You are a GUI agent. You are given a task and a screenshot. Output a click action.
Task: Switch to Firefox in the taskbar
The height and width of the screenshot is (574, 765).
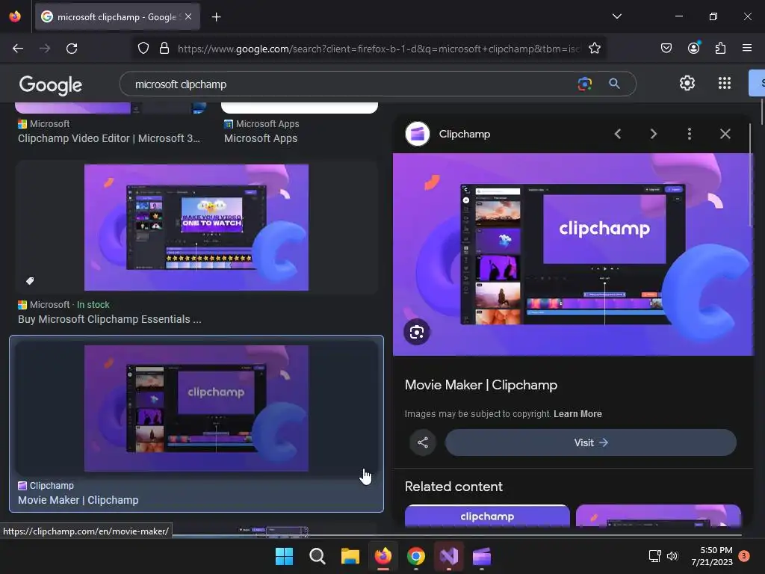tap(383, 556)
